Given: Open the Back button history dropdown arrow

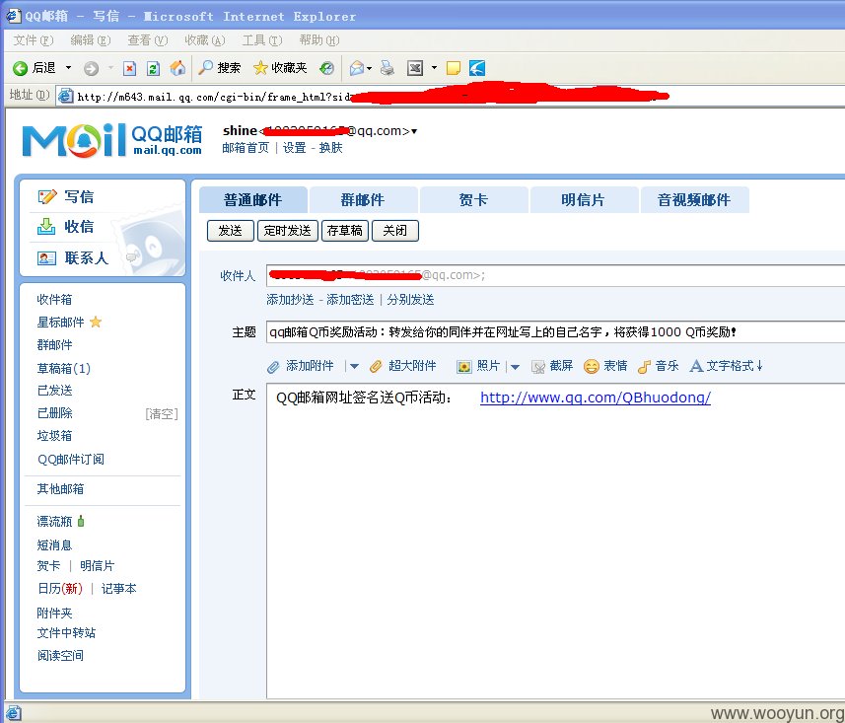Looking at the screenshot, I should point(68,68).
